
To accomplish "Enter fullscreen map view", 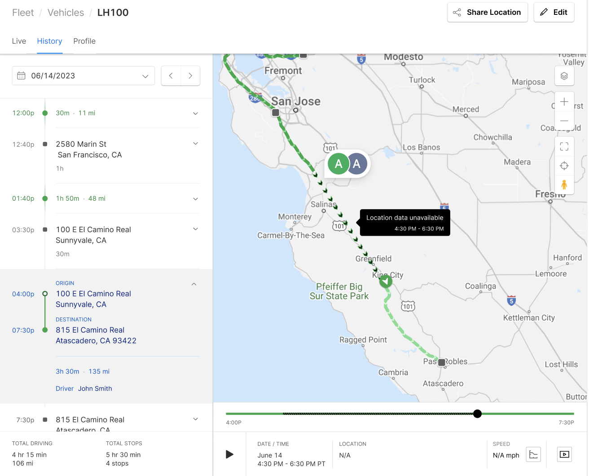I will tap(564, 146).
